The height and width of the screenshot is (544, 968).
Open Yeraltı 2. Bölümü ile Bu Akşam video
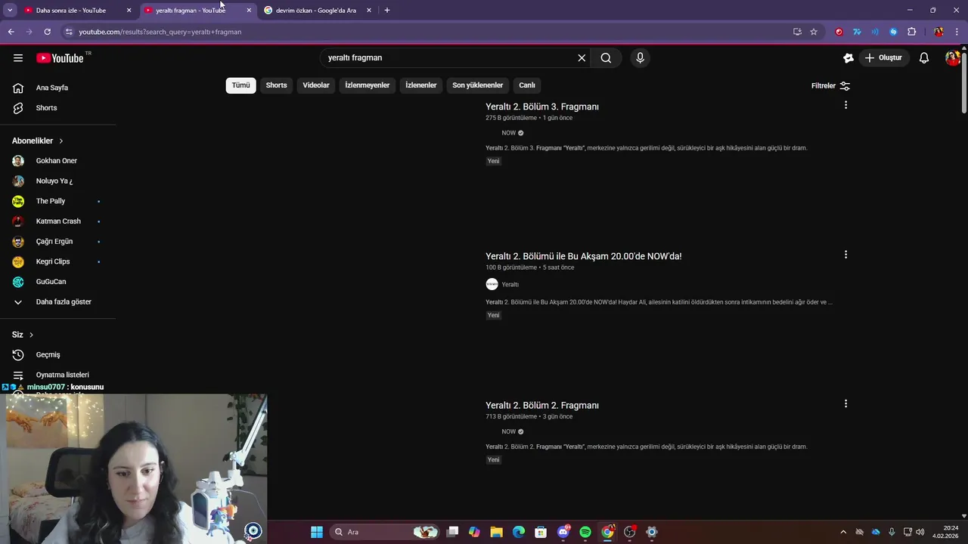click(584, 256)
